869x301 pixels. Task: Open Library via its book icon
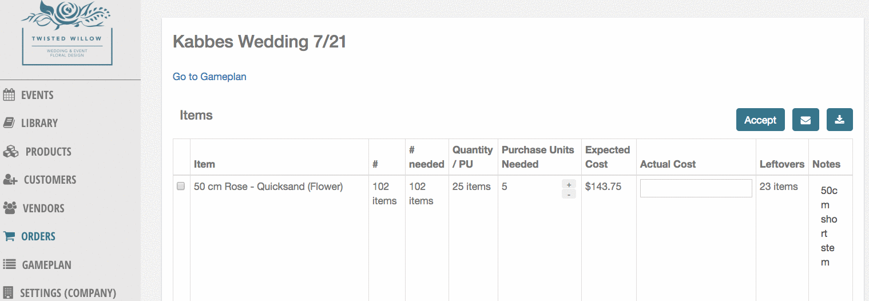pyautogui.click(x=9, y=123)
